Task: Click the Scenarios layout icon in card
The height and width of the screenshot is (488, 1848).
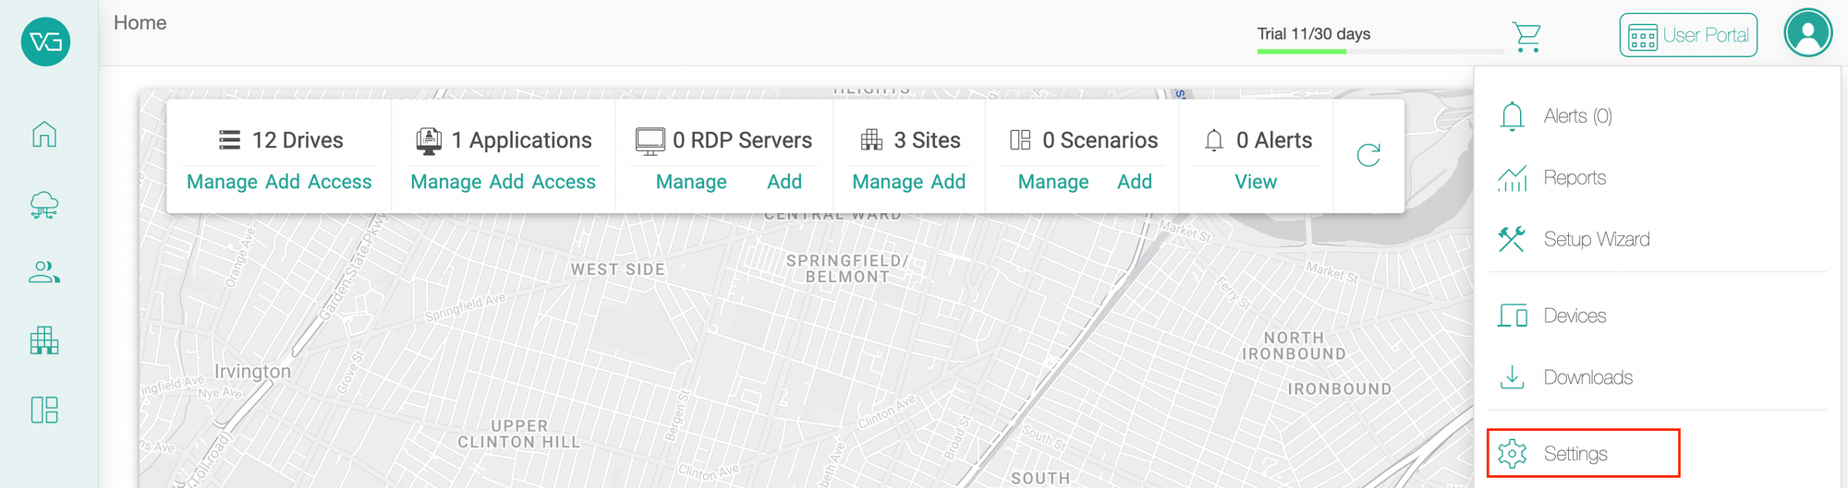Action: pyautogui.click(x=1020, y=140)
